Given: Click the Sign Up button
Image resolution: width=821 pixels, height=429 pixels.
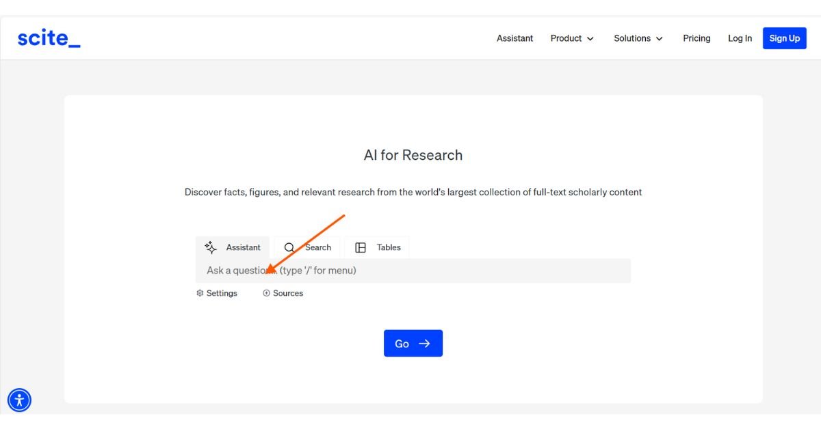Looking at the screenshot, I should 784,38.
